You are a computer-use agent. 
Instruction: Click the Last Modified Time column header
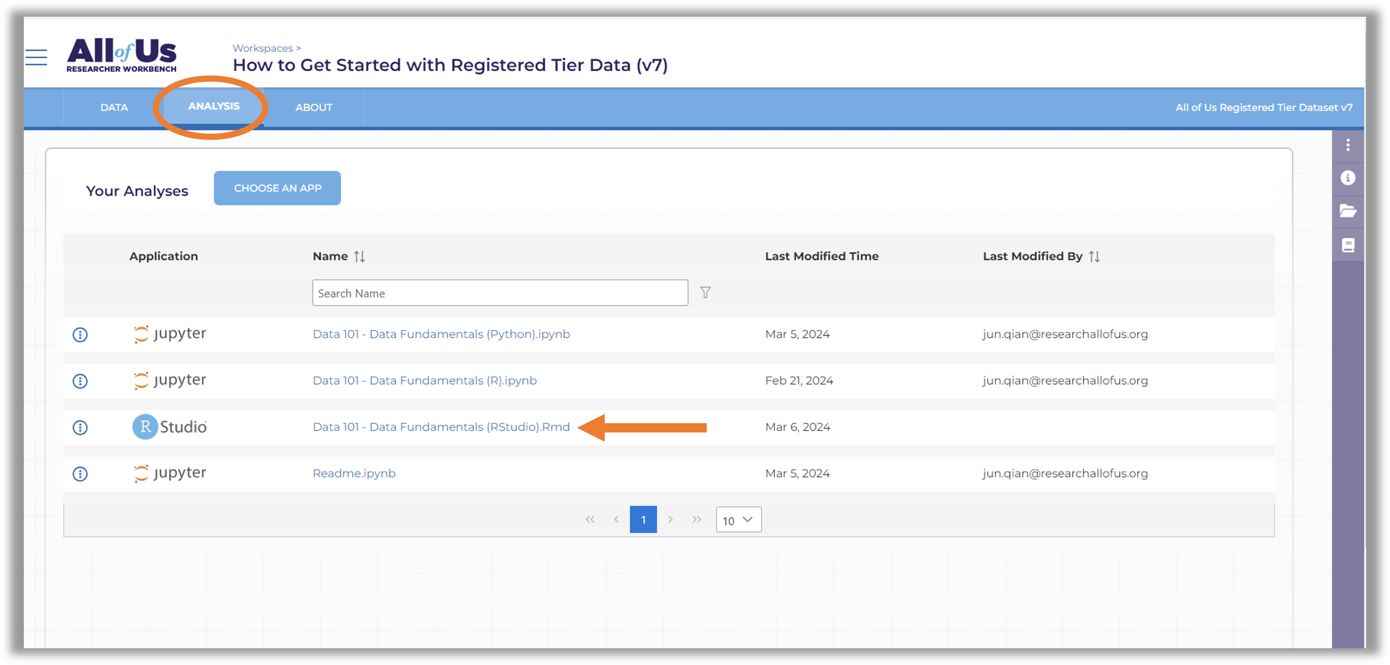[822, 256]
